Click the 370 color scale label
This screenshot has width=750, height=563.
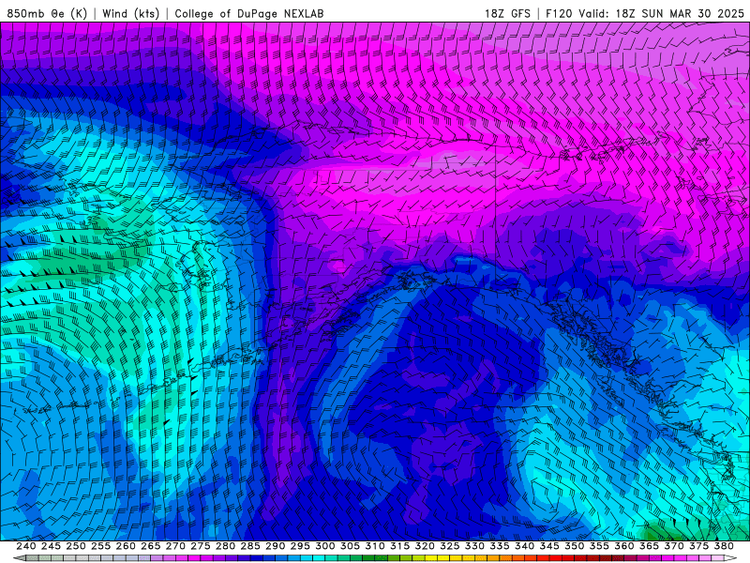pyautogui.click(x=673, y=546)
